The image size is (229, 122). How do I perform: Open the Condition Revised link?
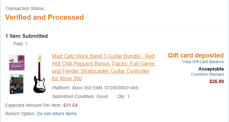[207, 74]
